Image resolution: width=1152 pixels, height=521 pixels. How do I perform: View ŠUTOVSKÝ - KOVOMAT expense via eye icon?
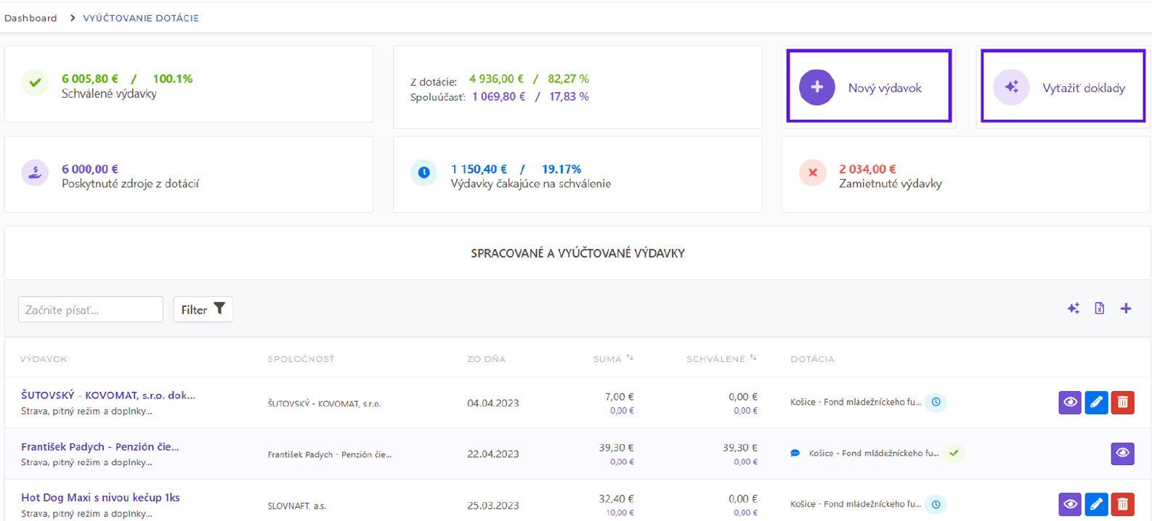pyautogui.click(x=1069, y=402)
